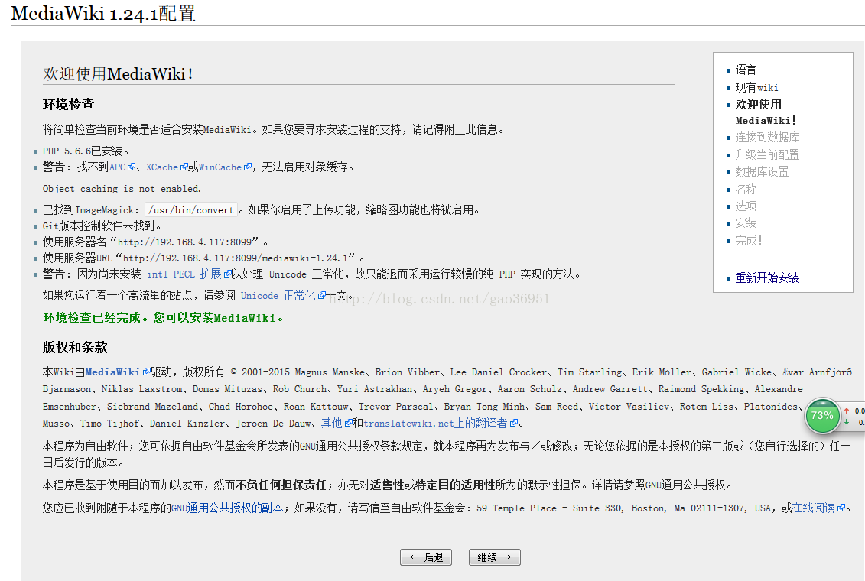Viewport: 865px width, 581px height.
Task: Select sidebar step 数据库设置
Action: click(x=761, y=171)
